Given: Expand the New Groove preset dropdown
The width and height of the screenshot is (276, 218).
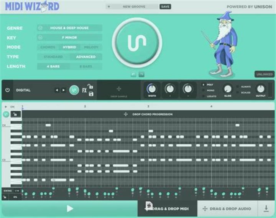Looking at the screenshot, I should 109,7.
